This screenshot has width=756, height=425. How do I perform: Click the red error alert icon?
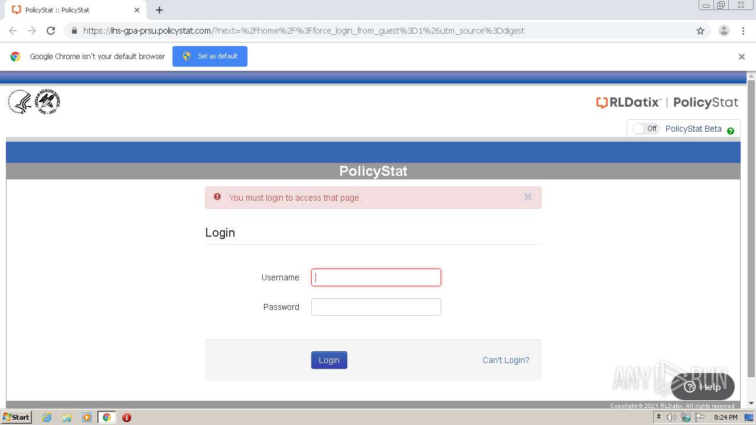click(217, 197)
